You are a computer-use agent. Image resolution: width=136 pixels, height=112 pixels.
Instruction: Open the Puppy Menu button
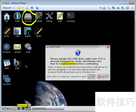click(7, 108)
